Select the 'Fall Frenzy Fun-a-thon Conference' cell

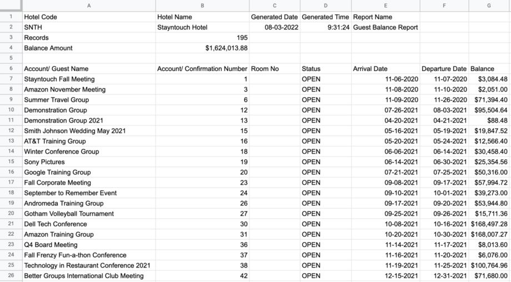(x=89, y=255)
